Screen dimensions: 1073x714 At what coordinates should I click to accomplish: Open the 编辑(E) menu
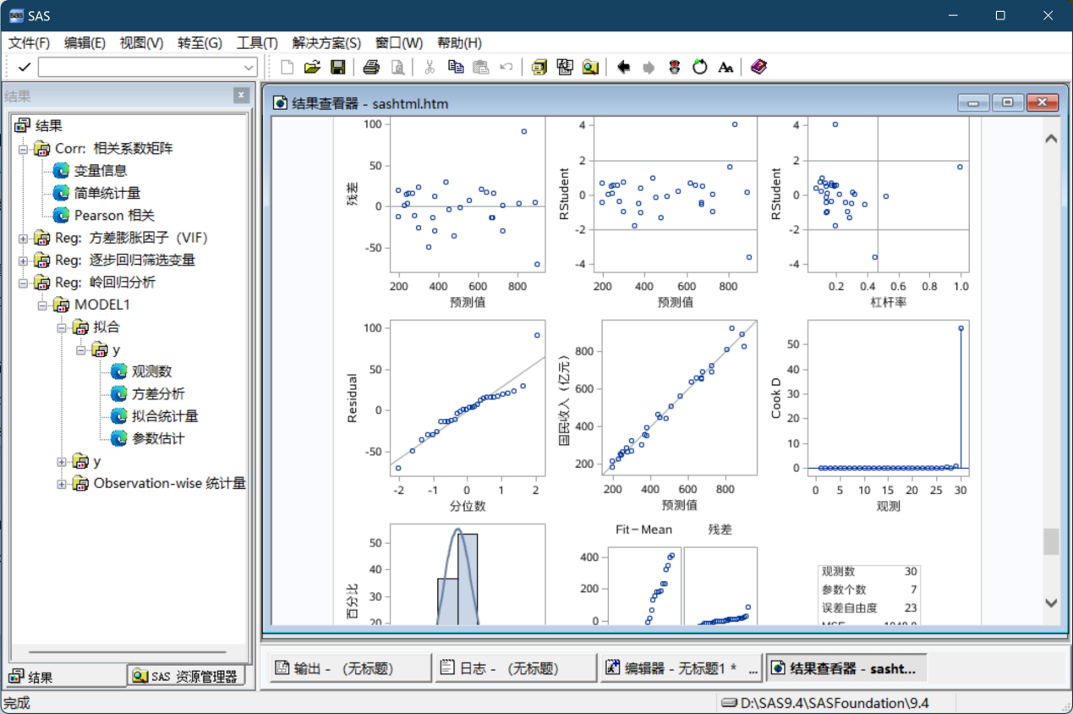click(85, 42)
